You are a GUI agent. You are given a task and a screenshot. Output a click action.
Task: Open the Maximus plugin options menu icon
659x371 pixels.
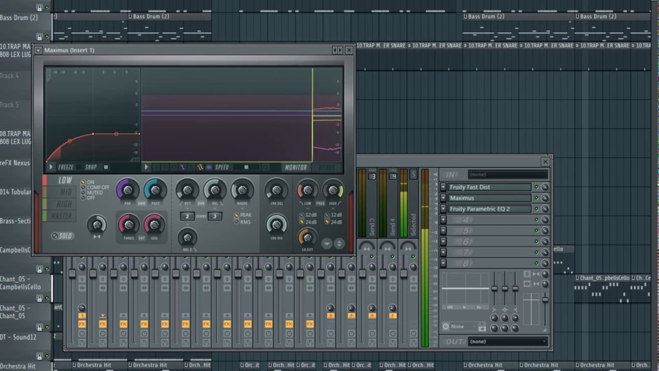(38, 50)
